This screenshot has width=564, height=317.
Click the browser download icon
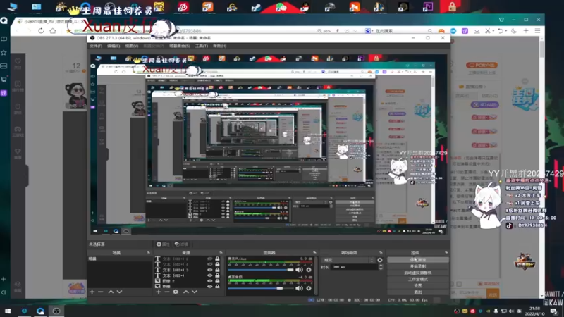(x=477, y=31)
